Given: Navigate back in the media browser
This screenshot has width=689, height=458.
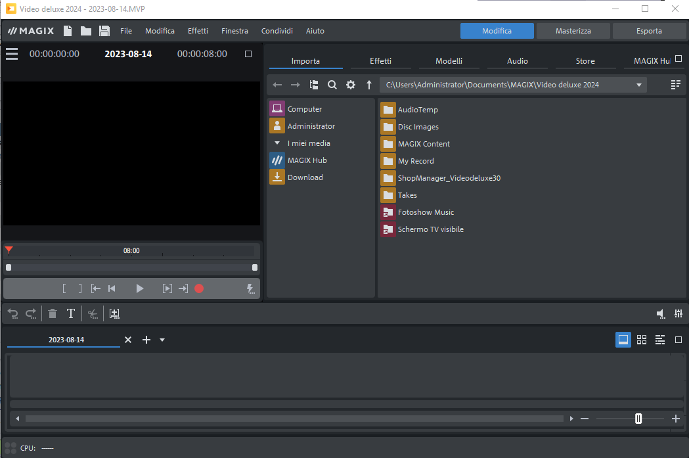Looking at the screenshot, I should point(277,85).
